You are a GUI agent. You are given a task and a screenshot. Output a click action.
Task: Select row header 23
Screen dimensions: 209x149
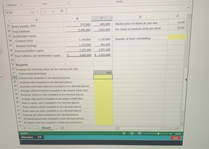click(x=8, y=26)
